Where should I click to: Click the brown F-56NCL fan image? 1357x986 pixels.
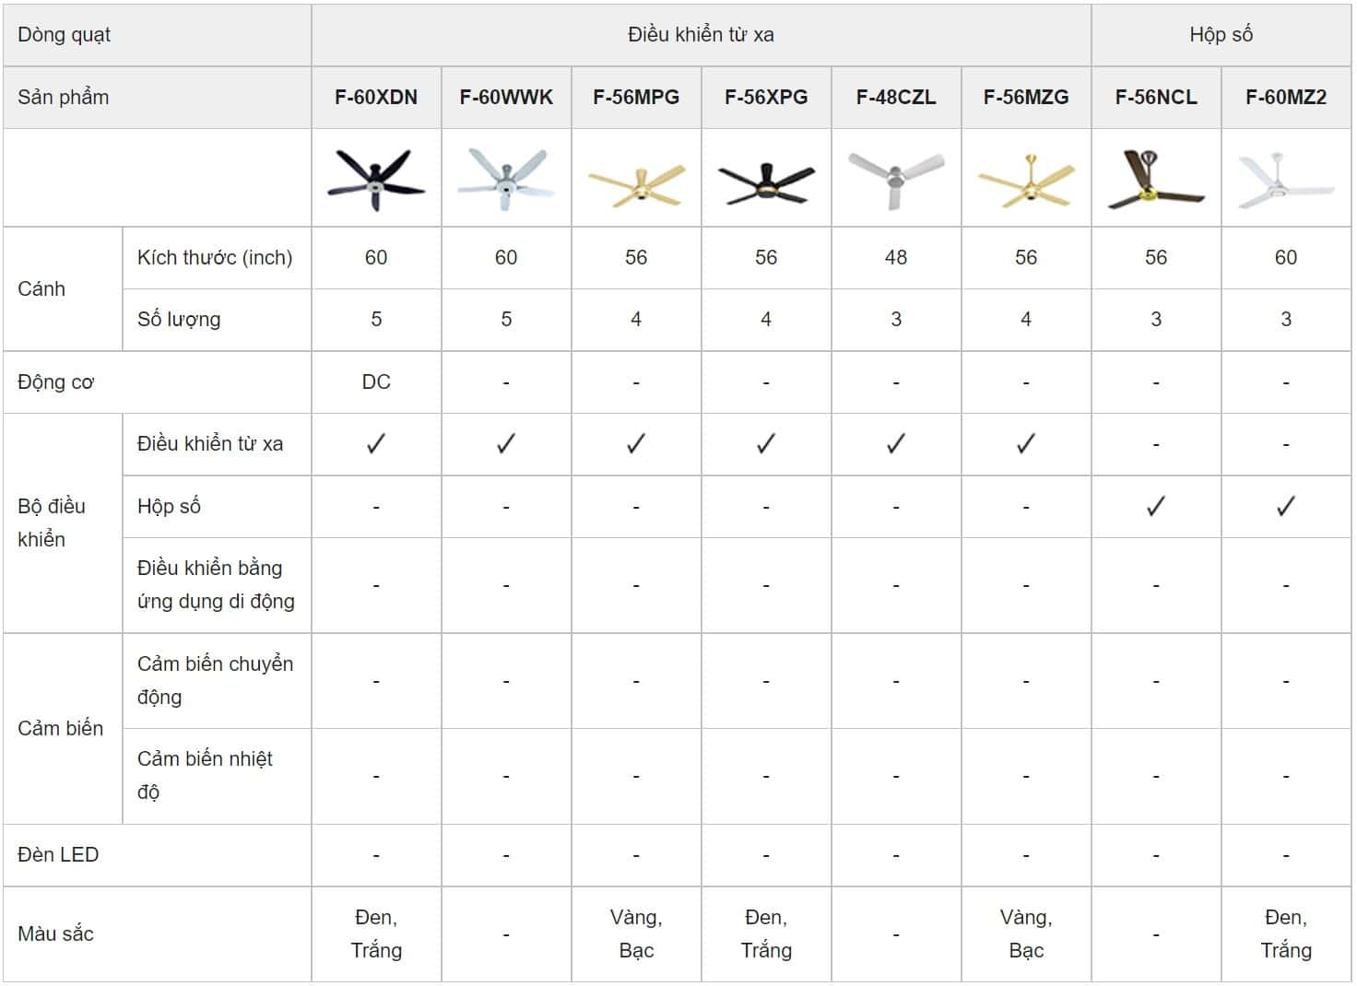click(1156, 179)
